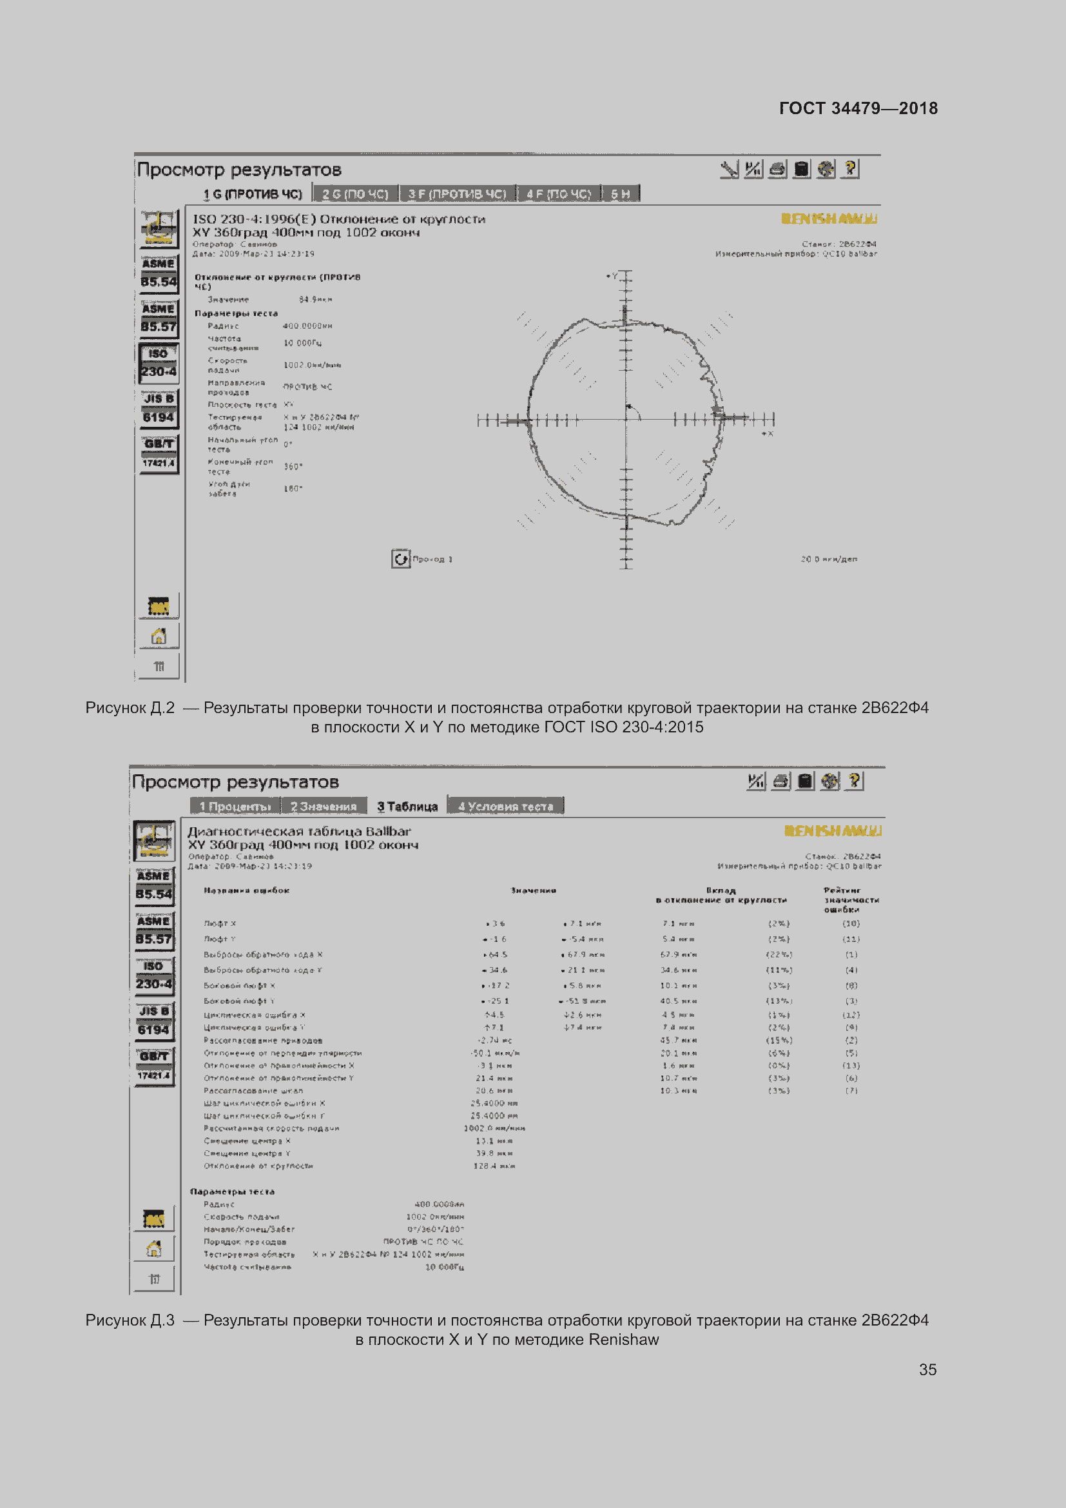The width and height of the screenshot is (1066, 1508).
Task: Toggle the "Проход 1" run icon
Action: (x=400, y=559)
